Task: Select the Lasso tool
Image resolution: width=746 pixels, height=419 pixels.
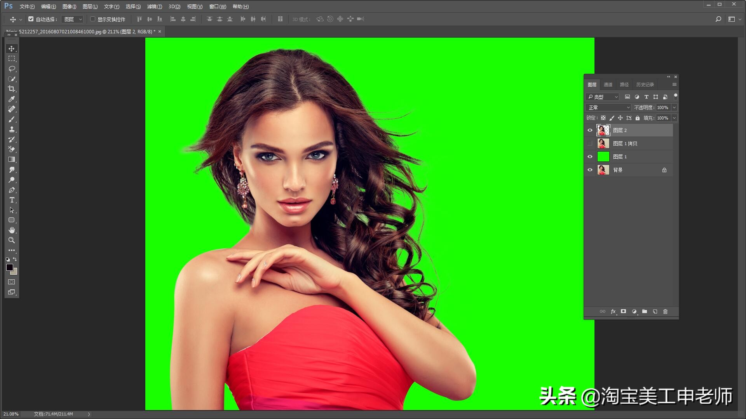Action: pyautogui.click(x=12, y=69)
